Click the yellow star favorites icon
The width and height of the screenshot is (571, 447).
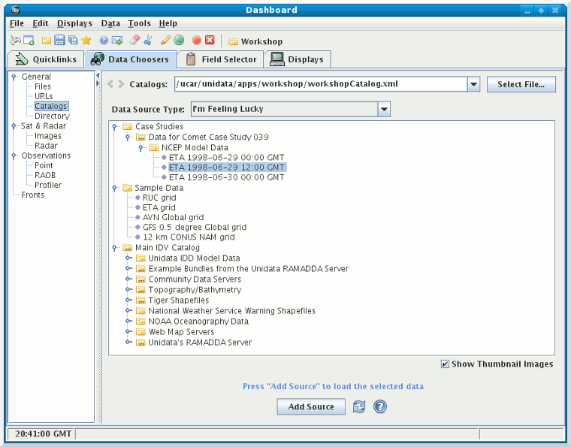pos(86,41)
